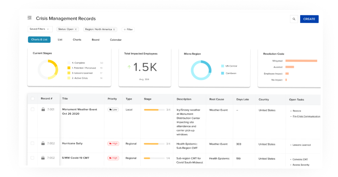Sort by the Stage column header
The image size is (338, 177).
point(148,99)
